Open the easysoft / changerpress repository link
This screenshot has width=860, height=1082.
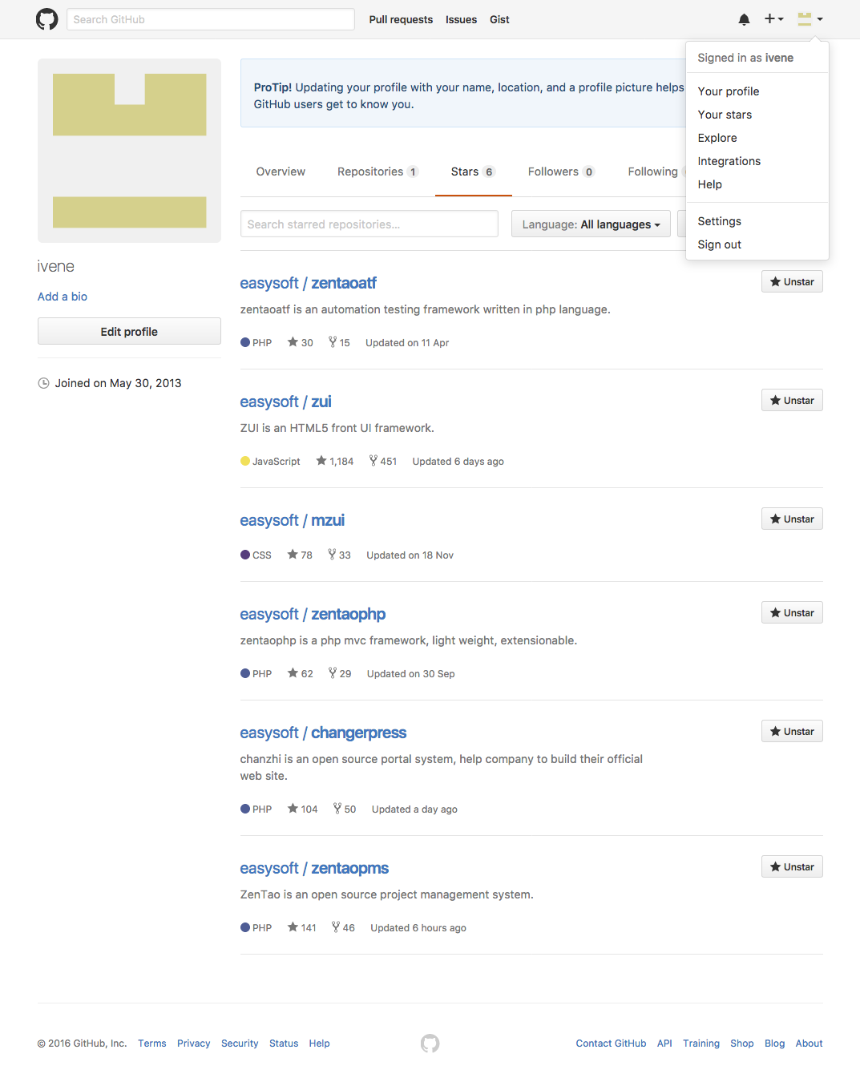[x=323, y=733]
